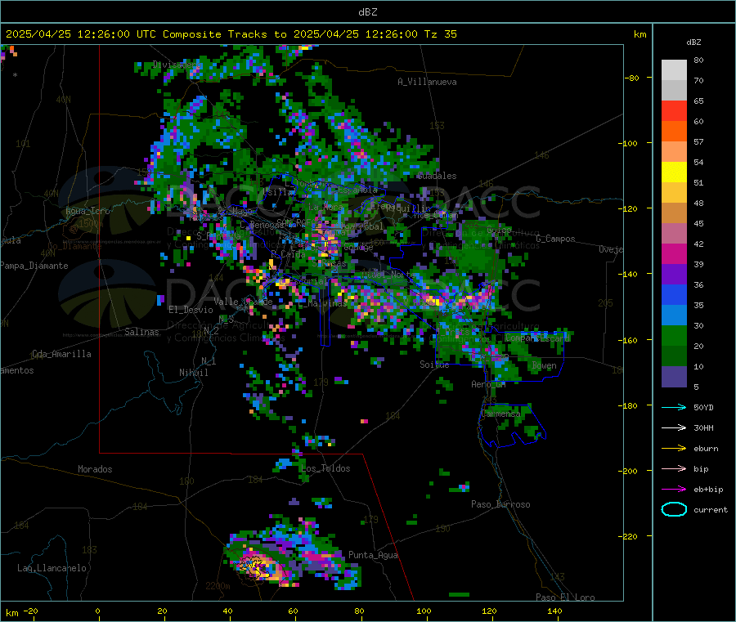Click the Soitue location label
The width and height of the screenshot is (736, 622).
(x=434, y=365)
